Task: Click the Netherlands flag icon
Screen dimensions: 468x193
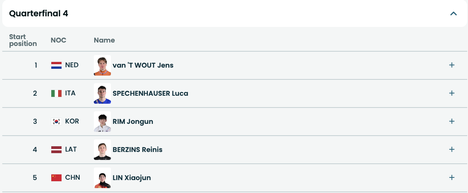Action: 56,65
